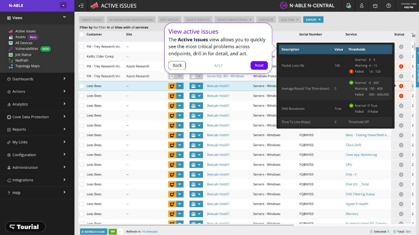Click the blue tools icon in the Memory row
The height and width of the screenshot is (235, 419).
point(193,214)
